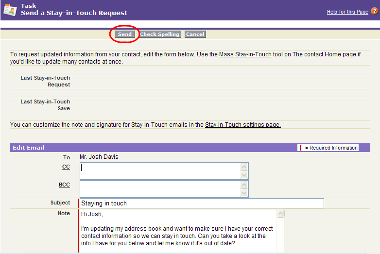
Task: Click the Required Information legend text
Action: point(331,148)
